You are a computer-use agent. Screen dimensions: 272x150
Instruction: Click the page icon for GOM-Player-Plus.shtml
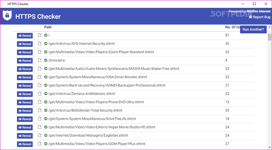click(40, 143)
